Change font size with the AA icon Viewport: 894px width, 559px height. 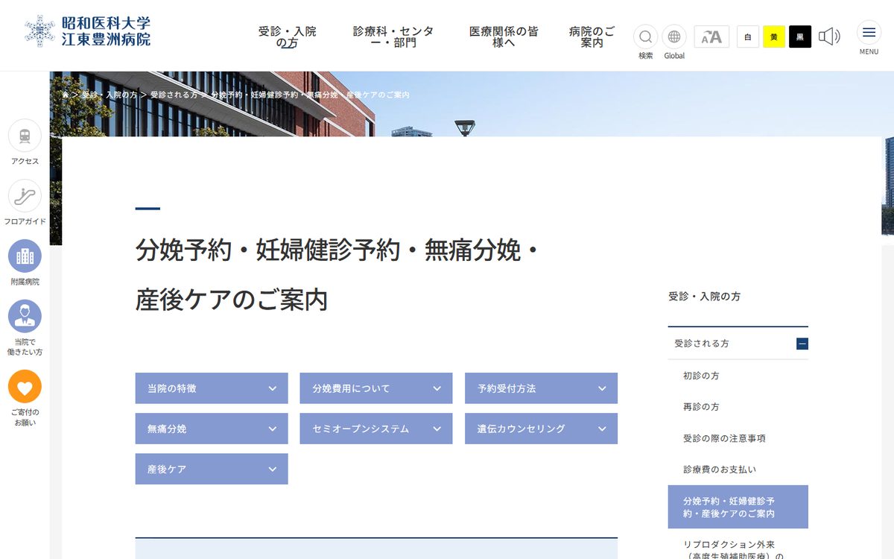coord(711,37)
